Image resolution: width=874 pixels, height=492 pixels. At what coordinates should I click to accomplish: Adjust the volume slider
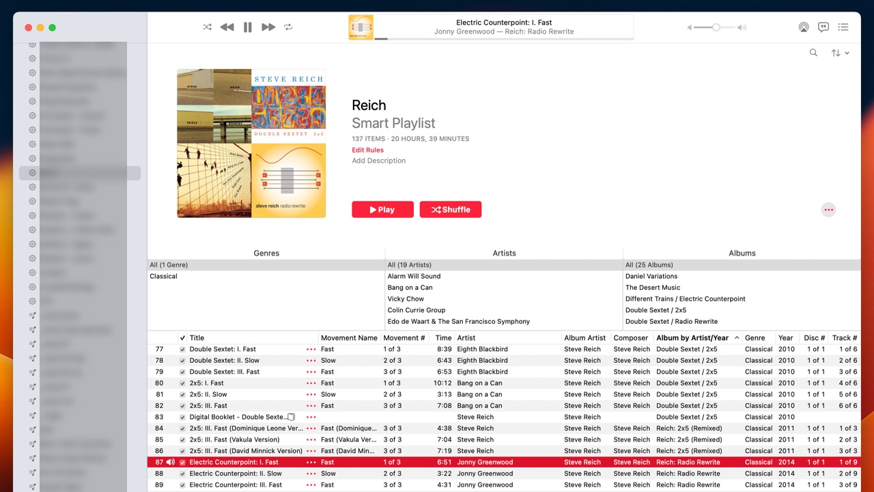tap(716, 27)
